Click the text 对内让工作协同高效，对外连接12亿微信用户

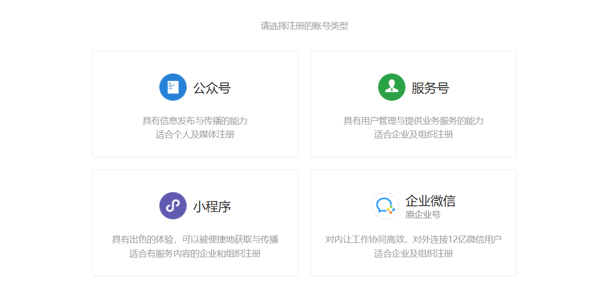tap(413, 239)
